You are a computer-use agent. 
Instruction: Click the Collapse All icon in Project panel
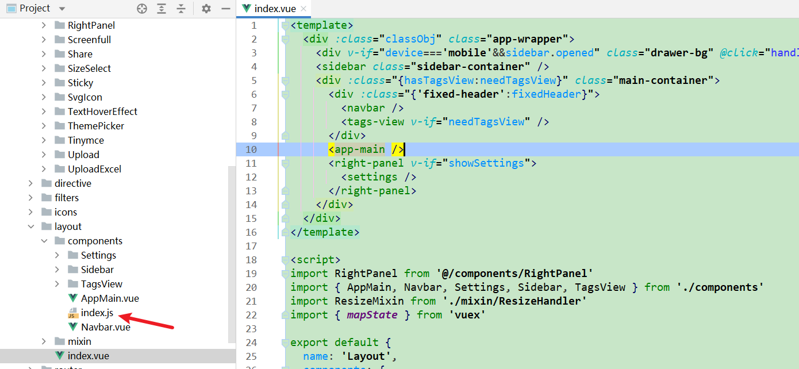point(181,9)
